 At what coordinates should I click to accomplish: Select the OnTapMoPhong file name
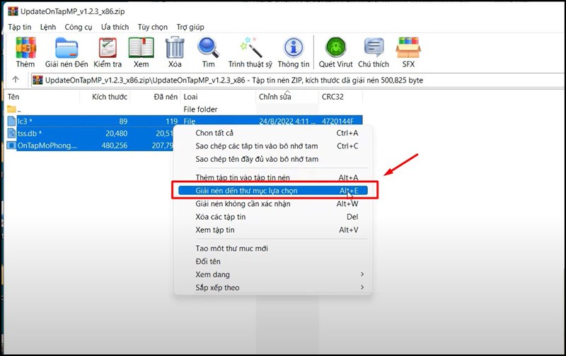[x=47, y=146]
